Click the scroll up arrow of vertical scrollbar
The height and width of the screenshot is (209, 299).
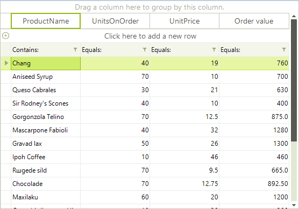coord(294,16)
